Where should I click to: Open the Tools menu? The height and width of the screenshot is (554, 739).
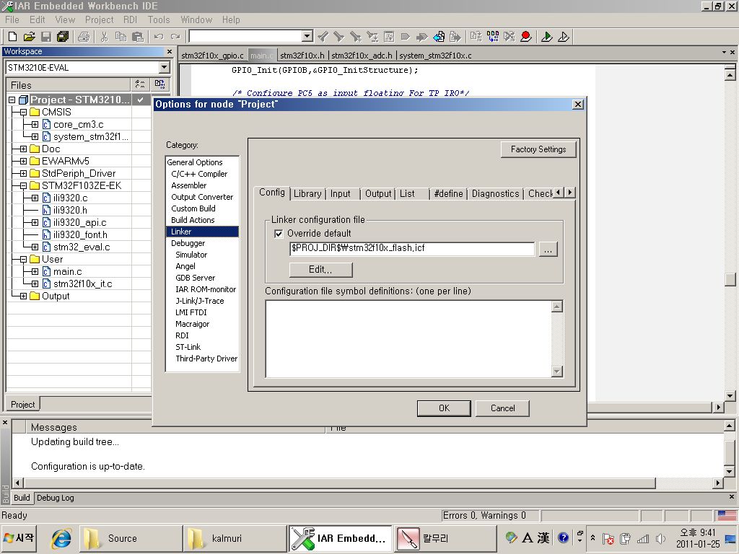pos(158,19)
